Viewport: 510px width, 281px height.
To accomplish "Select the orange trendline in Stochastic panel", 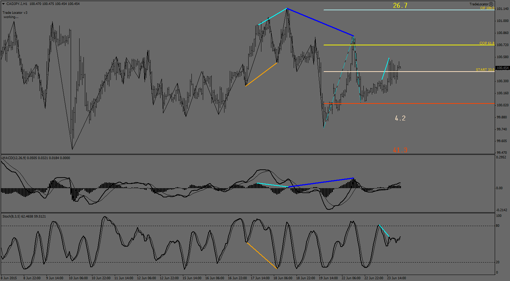I will point(261,255).
